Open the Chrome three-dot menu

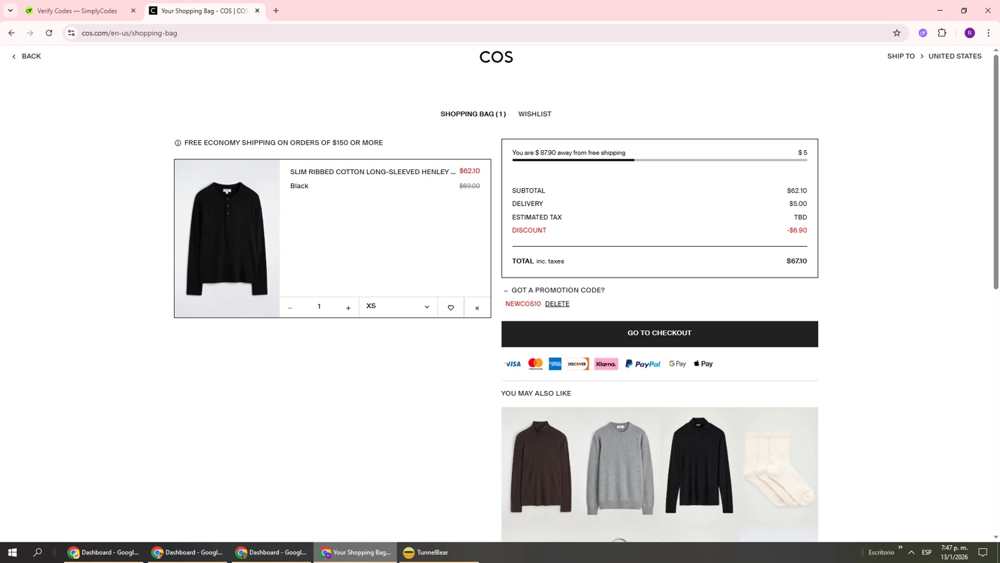click(x=989, y=33)
